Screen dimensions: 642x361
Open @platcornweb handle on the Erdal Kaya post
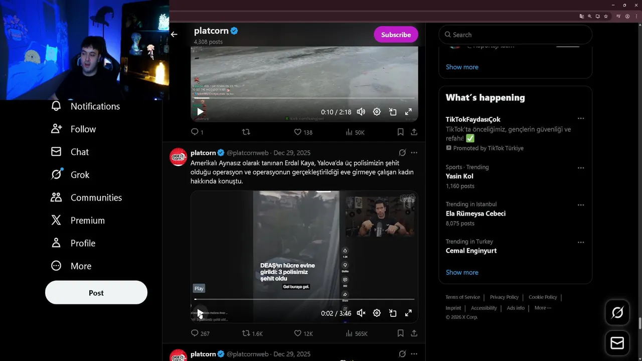248,152
